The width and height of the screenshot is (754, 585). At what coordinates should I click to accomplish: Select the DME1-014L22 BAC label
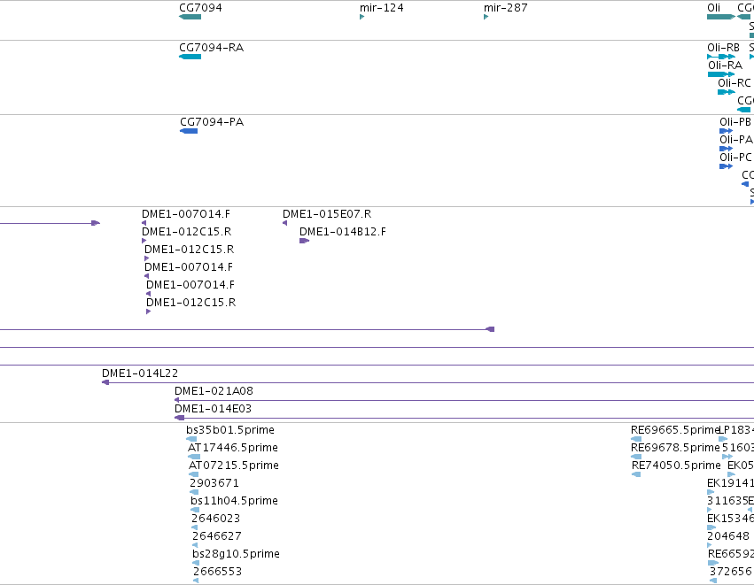pos(140,373)
